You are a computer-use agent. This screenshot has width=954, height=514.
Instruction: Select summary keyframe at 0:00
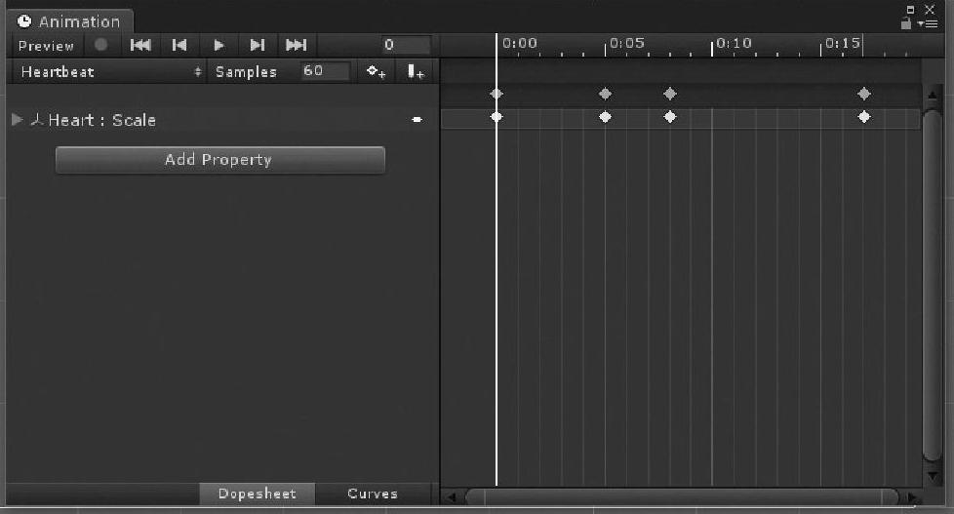coord(497,94)
